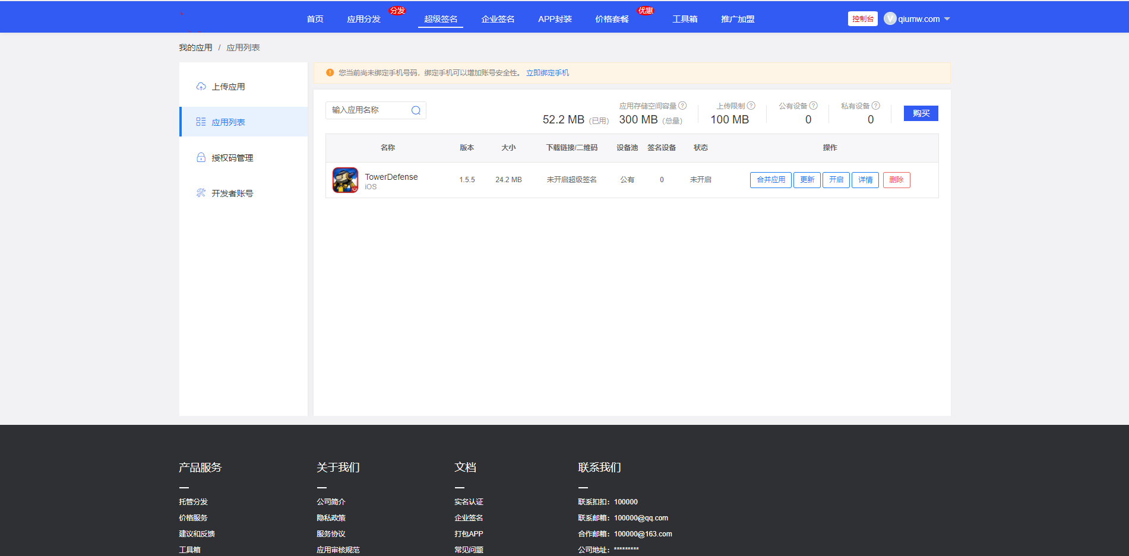Image resolution: width=1129 pixels, height=556 pixels.
Task: Click the 立即绑定手机 link
Action: pos(547,73)
